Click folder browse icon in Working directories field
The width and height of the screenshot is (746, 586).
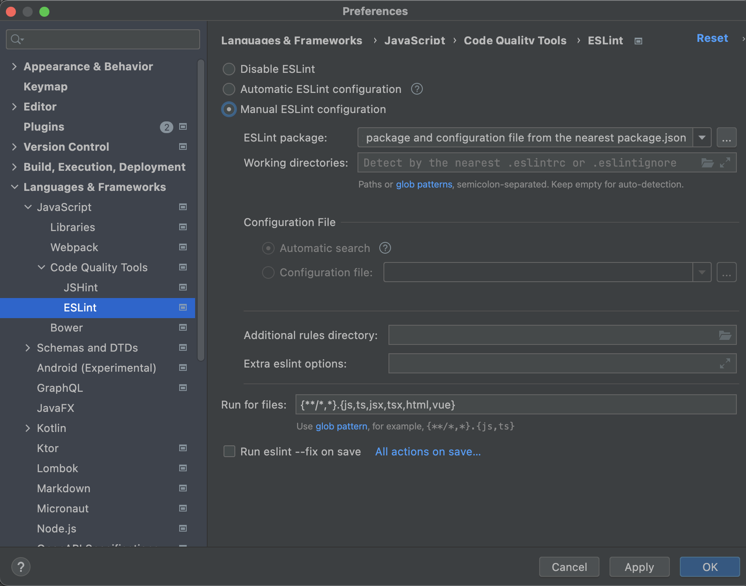[707, 163]
